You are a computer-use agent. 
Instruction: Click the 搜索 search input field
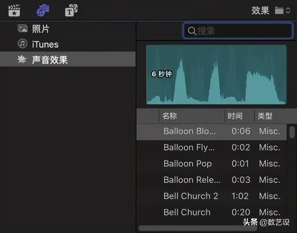[x=238, y=31]
